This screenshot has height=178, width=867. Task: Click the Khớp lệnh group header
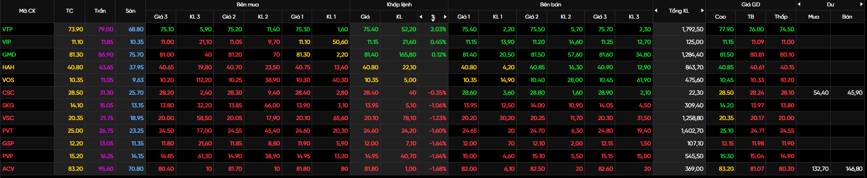(x=399, y=5)
